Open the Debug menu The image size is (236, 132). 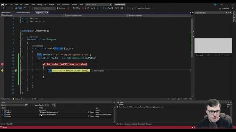[x=39, y=4]
